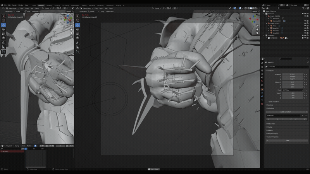
Task: Open the File menu
Action: [x=5, y=5]
